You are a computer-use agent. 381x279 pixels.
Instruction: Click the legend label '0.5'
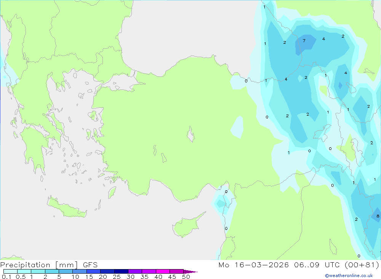click(21, 277)
